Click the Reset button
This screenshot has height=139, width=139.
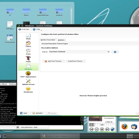click(52, 113)
